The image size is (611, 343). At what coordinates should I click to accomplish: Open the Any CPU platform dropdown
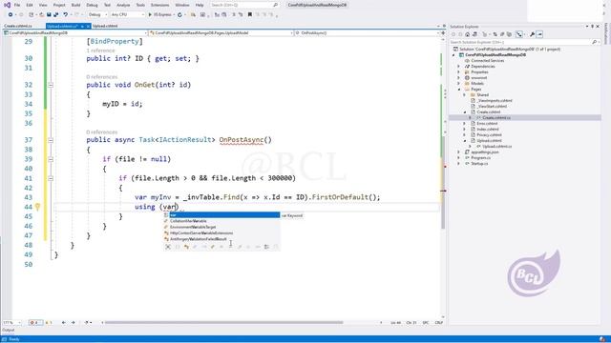coord(127,14)
